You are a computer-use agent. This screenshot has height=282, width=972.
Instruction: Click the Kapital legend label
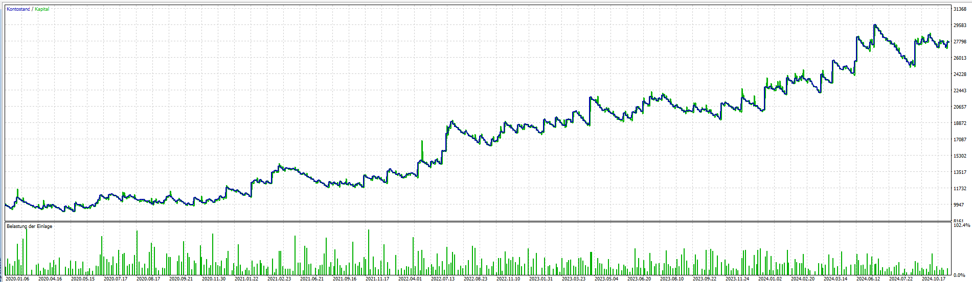coord(42,9)
